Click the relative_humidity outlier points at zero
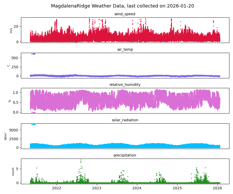Screen dimensions: 233x194 tap(33, 112)
